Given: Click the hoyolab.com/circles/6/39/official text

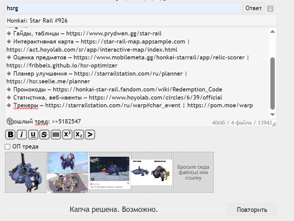Looking at the screenshot, I should (x=155, y=98).
